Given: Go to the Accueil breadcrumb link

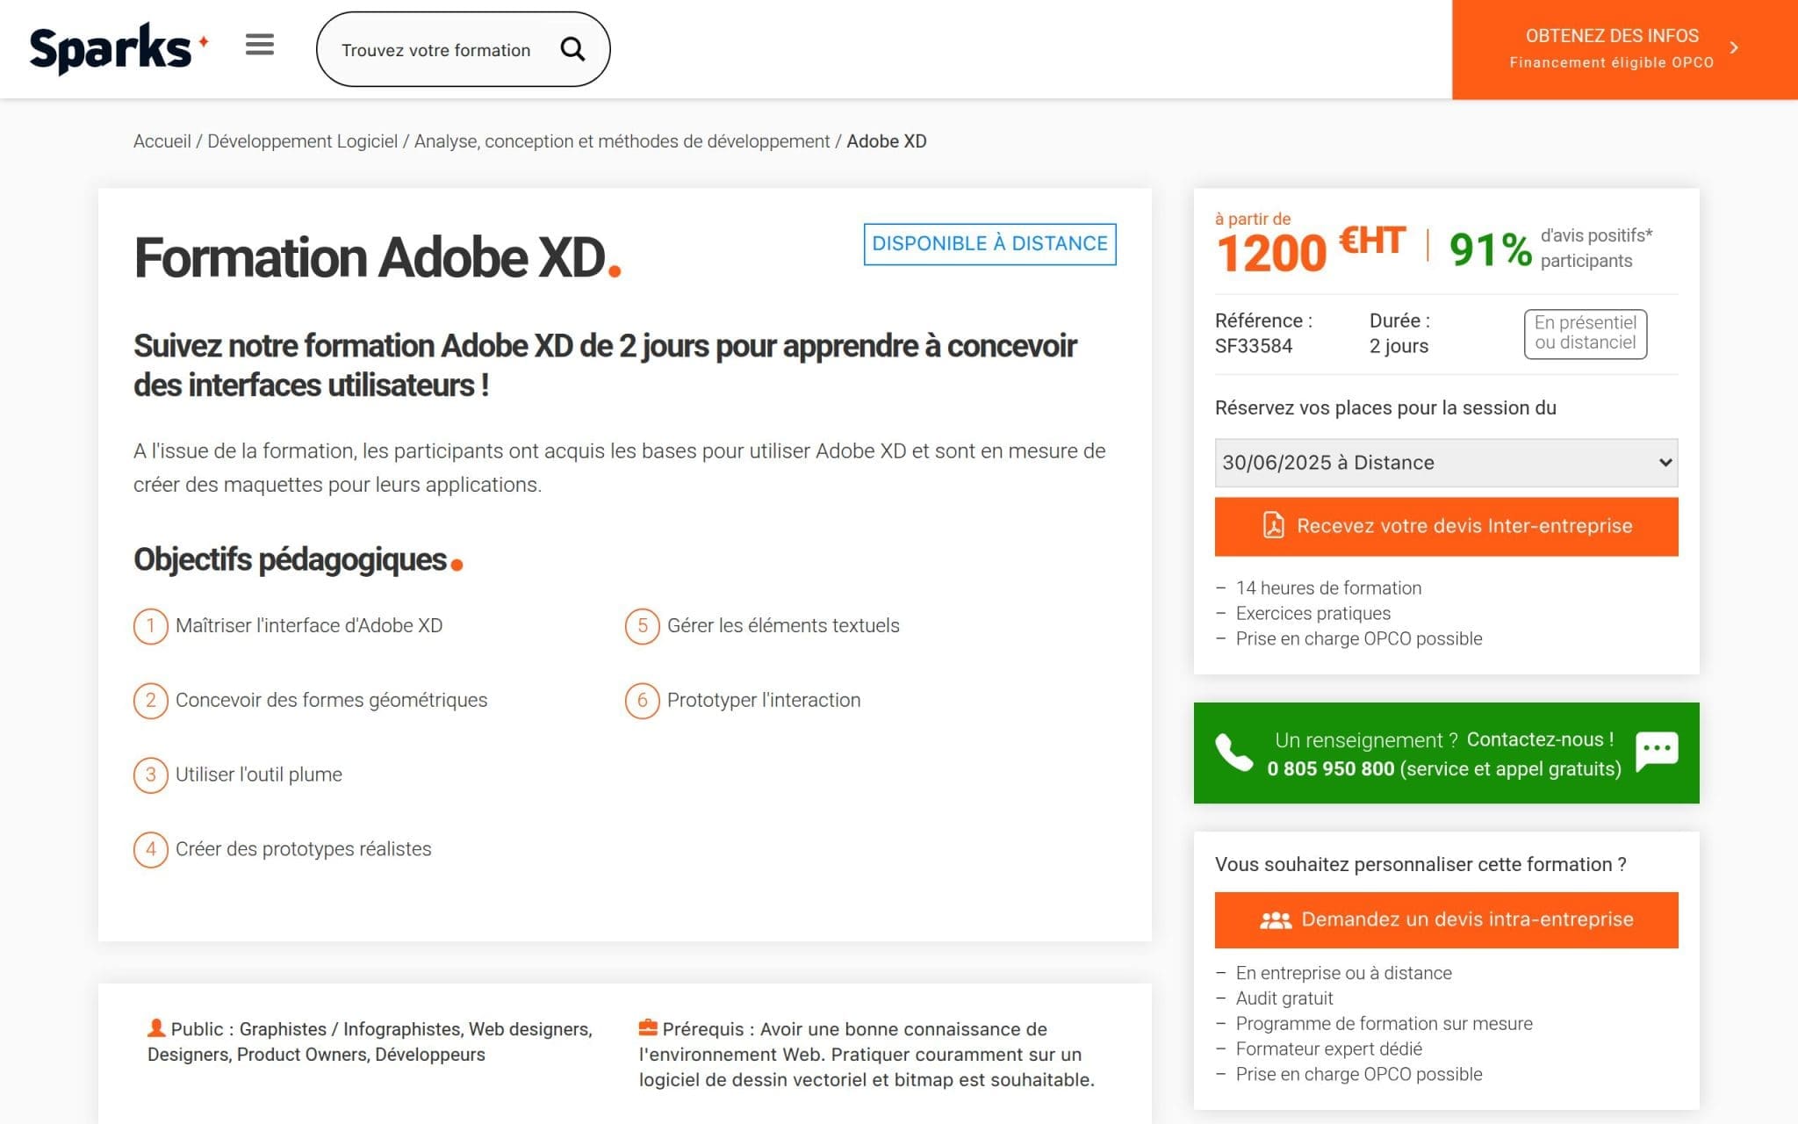Looking at the screenshot, I should click(162, 141).
